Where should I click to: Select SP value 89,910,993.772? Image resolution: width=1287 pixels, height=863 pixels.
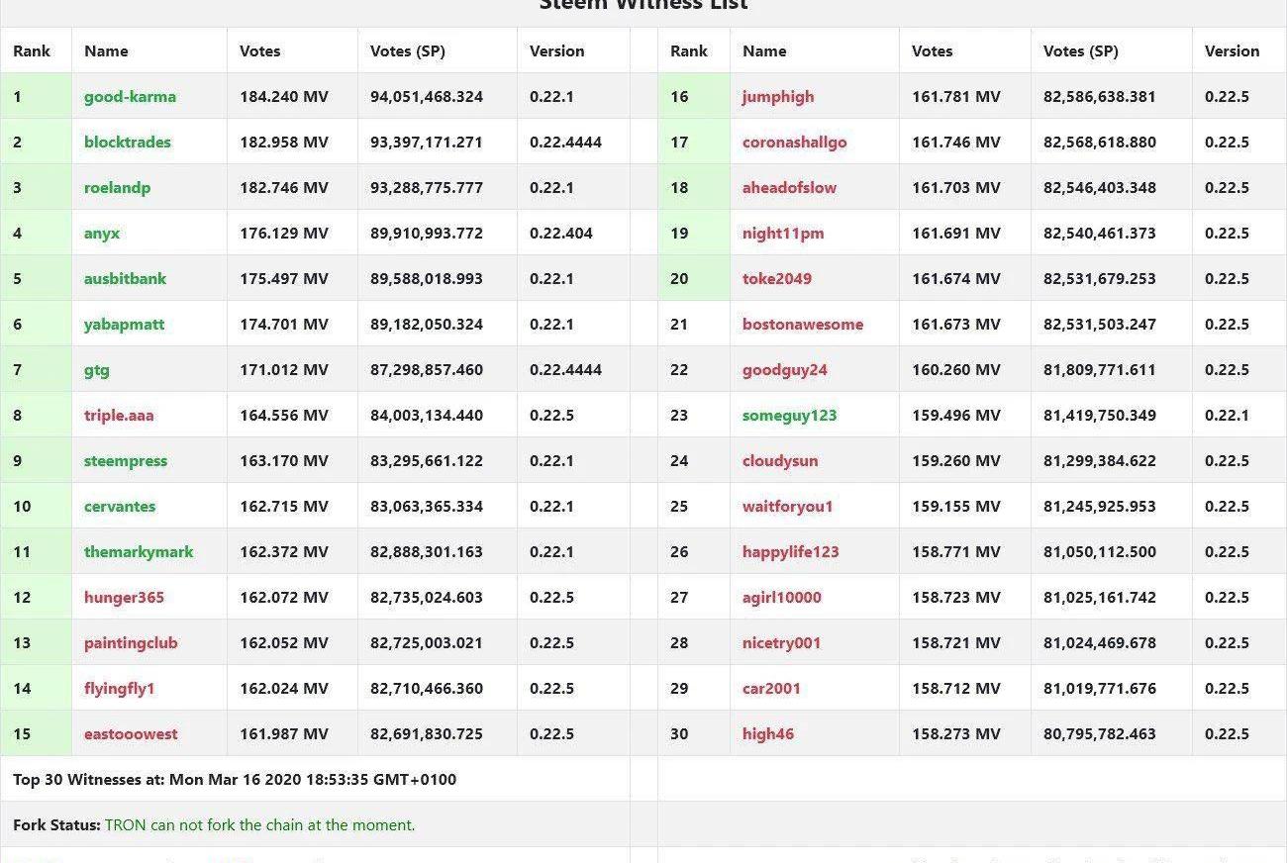(427, 234)
